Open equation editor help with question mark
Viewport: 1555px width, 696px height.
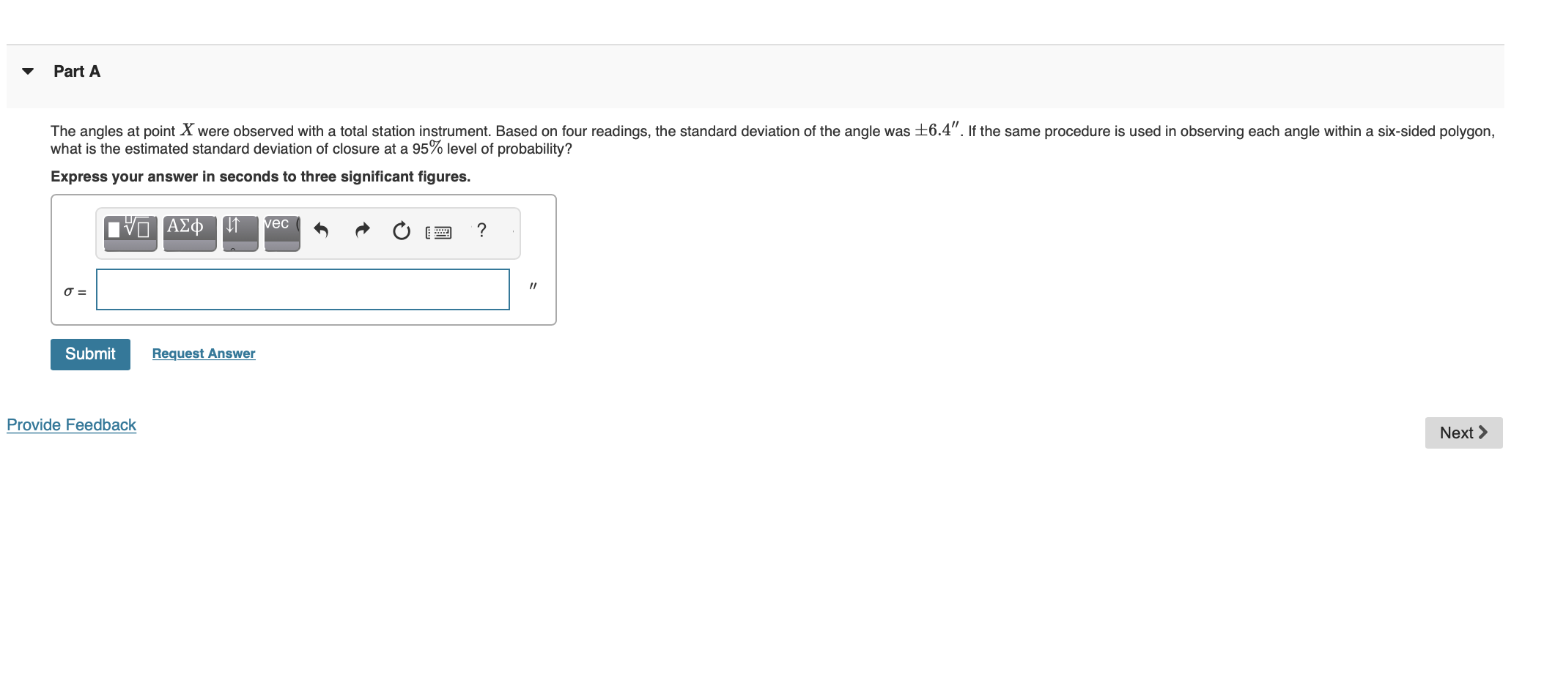coord(481,231)
